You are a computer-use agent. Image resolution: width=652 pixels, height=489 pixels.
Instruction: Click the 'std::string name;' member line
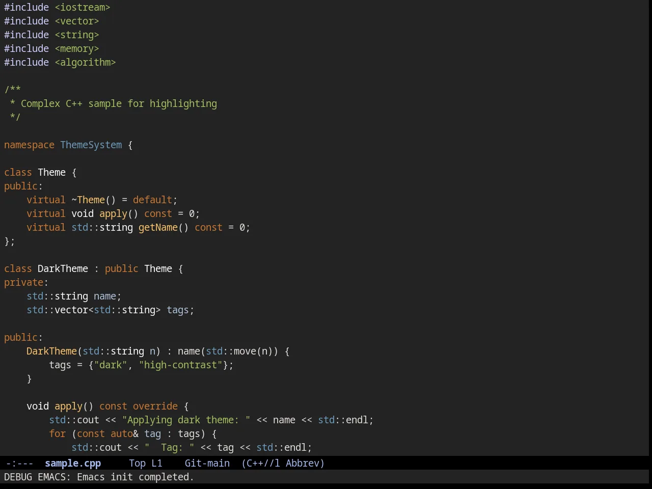coord(74,296)
